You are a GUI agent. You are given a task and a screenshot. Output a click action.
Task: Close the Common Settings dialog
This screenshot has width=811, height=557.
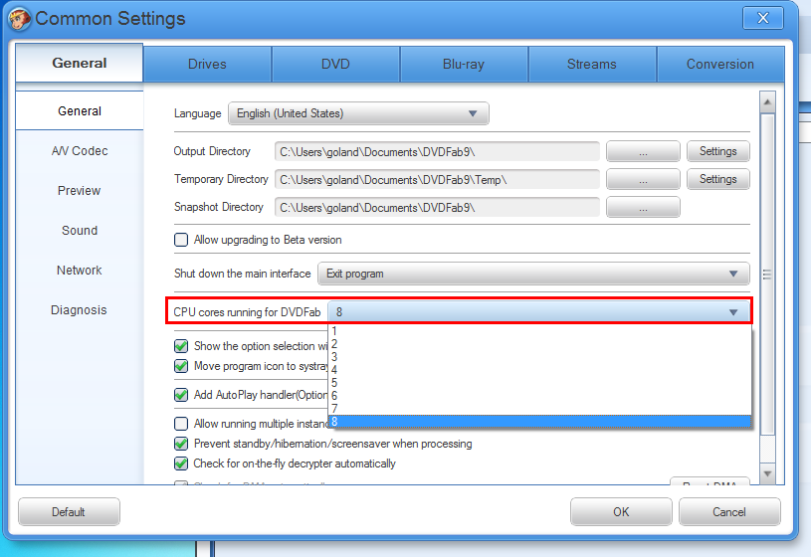pyautogui.click(x=763, y=18)
